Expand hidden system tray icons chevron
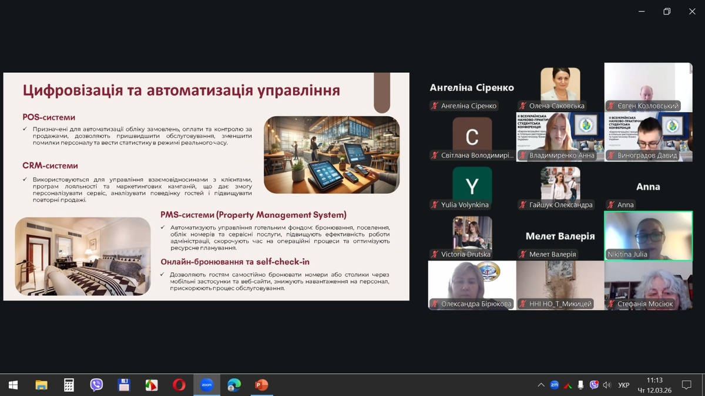705x396 pixels. (x=541, y=385)
